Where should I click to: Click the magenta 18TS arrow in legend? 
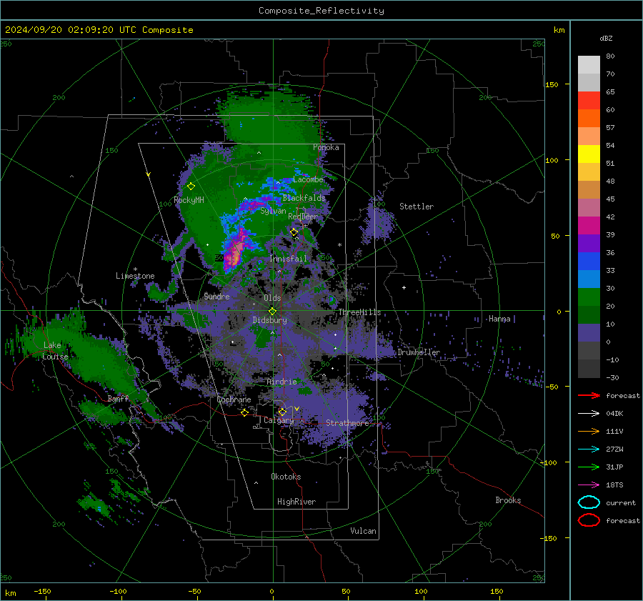coord(589,485)
